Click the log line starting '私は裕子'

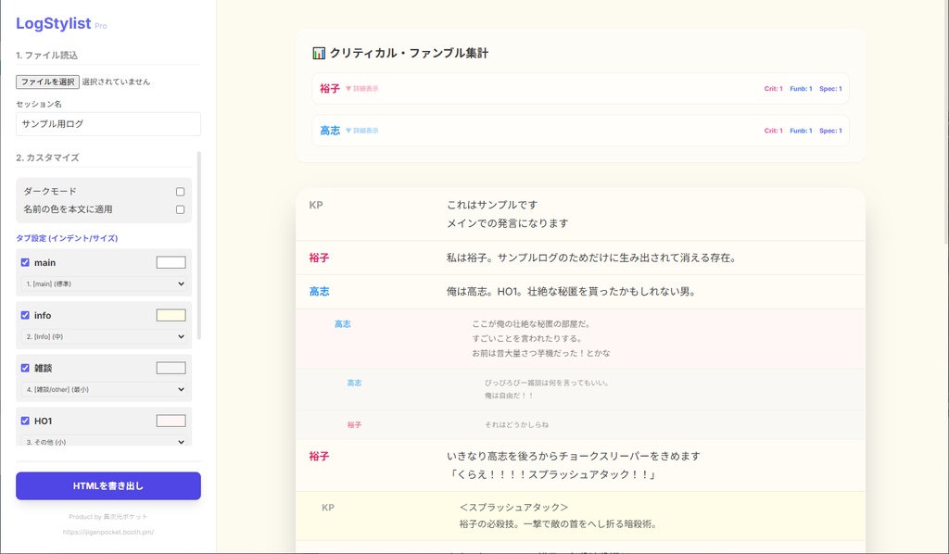tap(592, 258)
